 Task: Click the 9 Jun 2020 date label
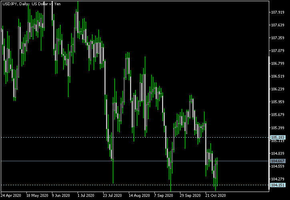pyautogui.click(x=61, y=196)
